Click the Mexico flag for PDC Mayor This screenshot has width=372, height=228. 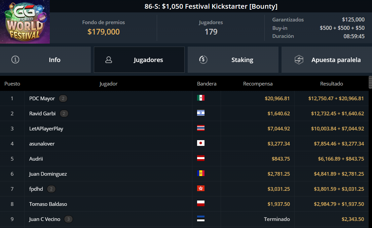201,98
